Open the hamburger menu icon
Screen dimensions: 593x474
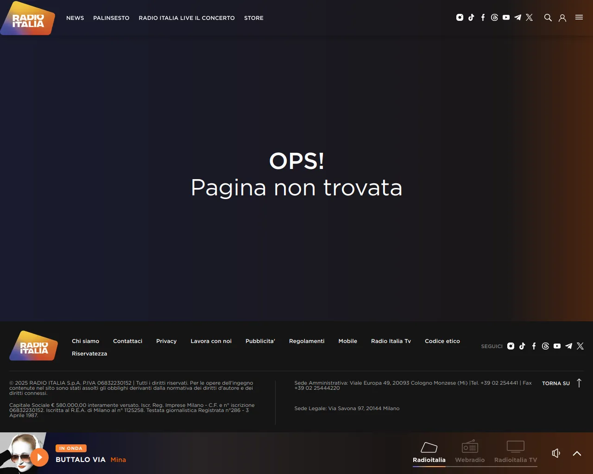(579, 17)
